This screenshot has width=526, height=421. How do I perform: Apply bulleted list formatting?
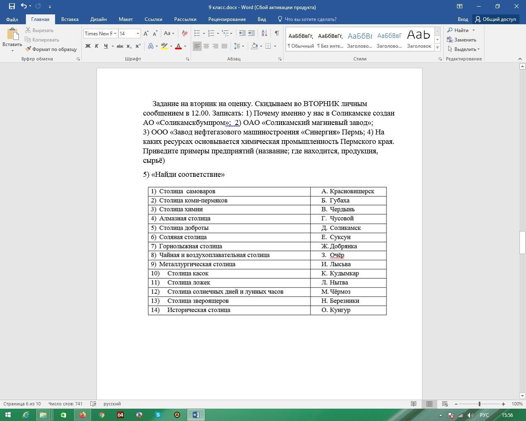coord(197,34)
